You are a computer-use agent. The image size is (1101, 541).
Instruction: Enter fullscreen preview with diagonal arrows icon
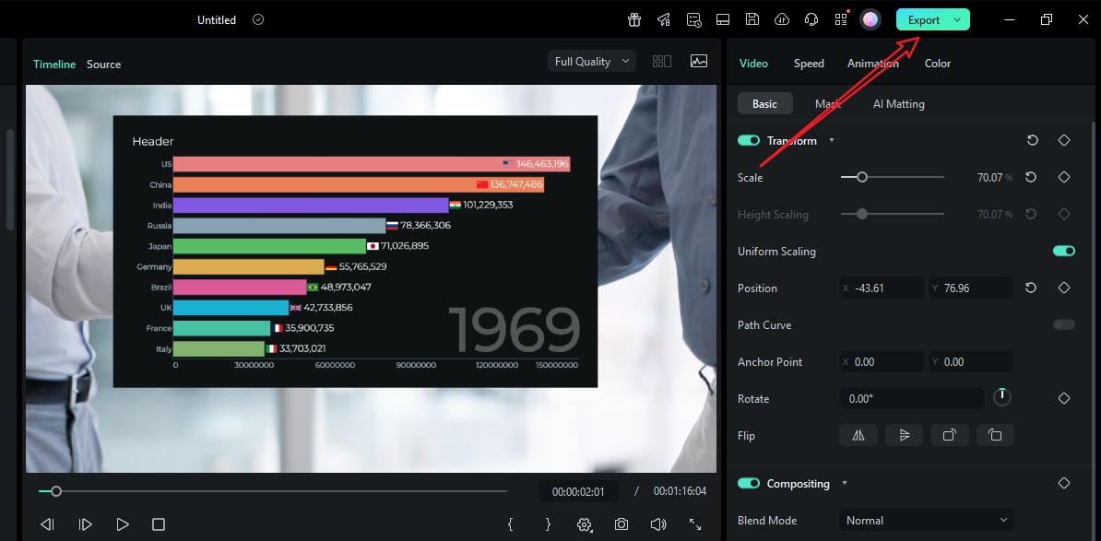(695, 524)
